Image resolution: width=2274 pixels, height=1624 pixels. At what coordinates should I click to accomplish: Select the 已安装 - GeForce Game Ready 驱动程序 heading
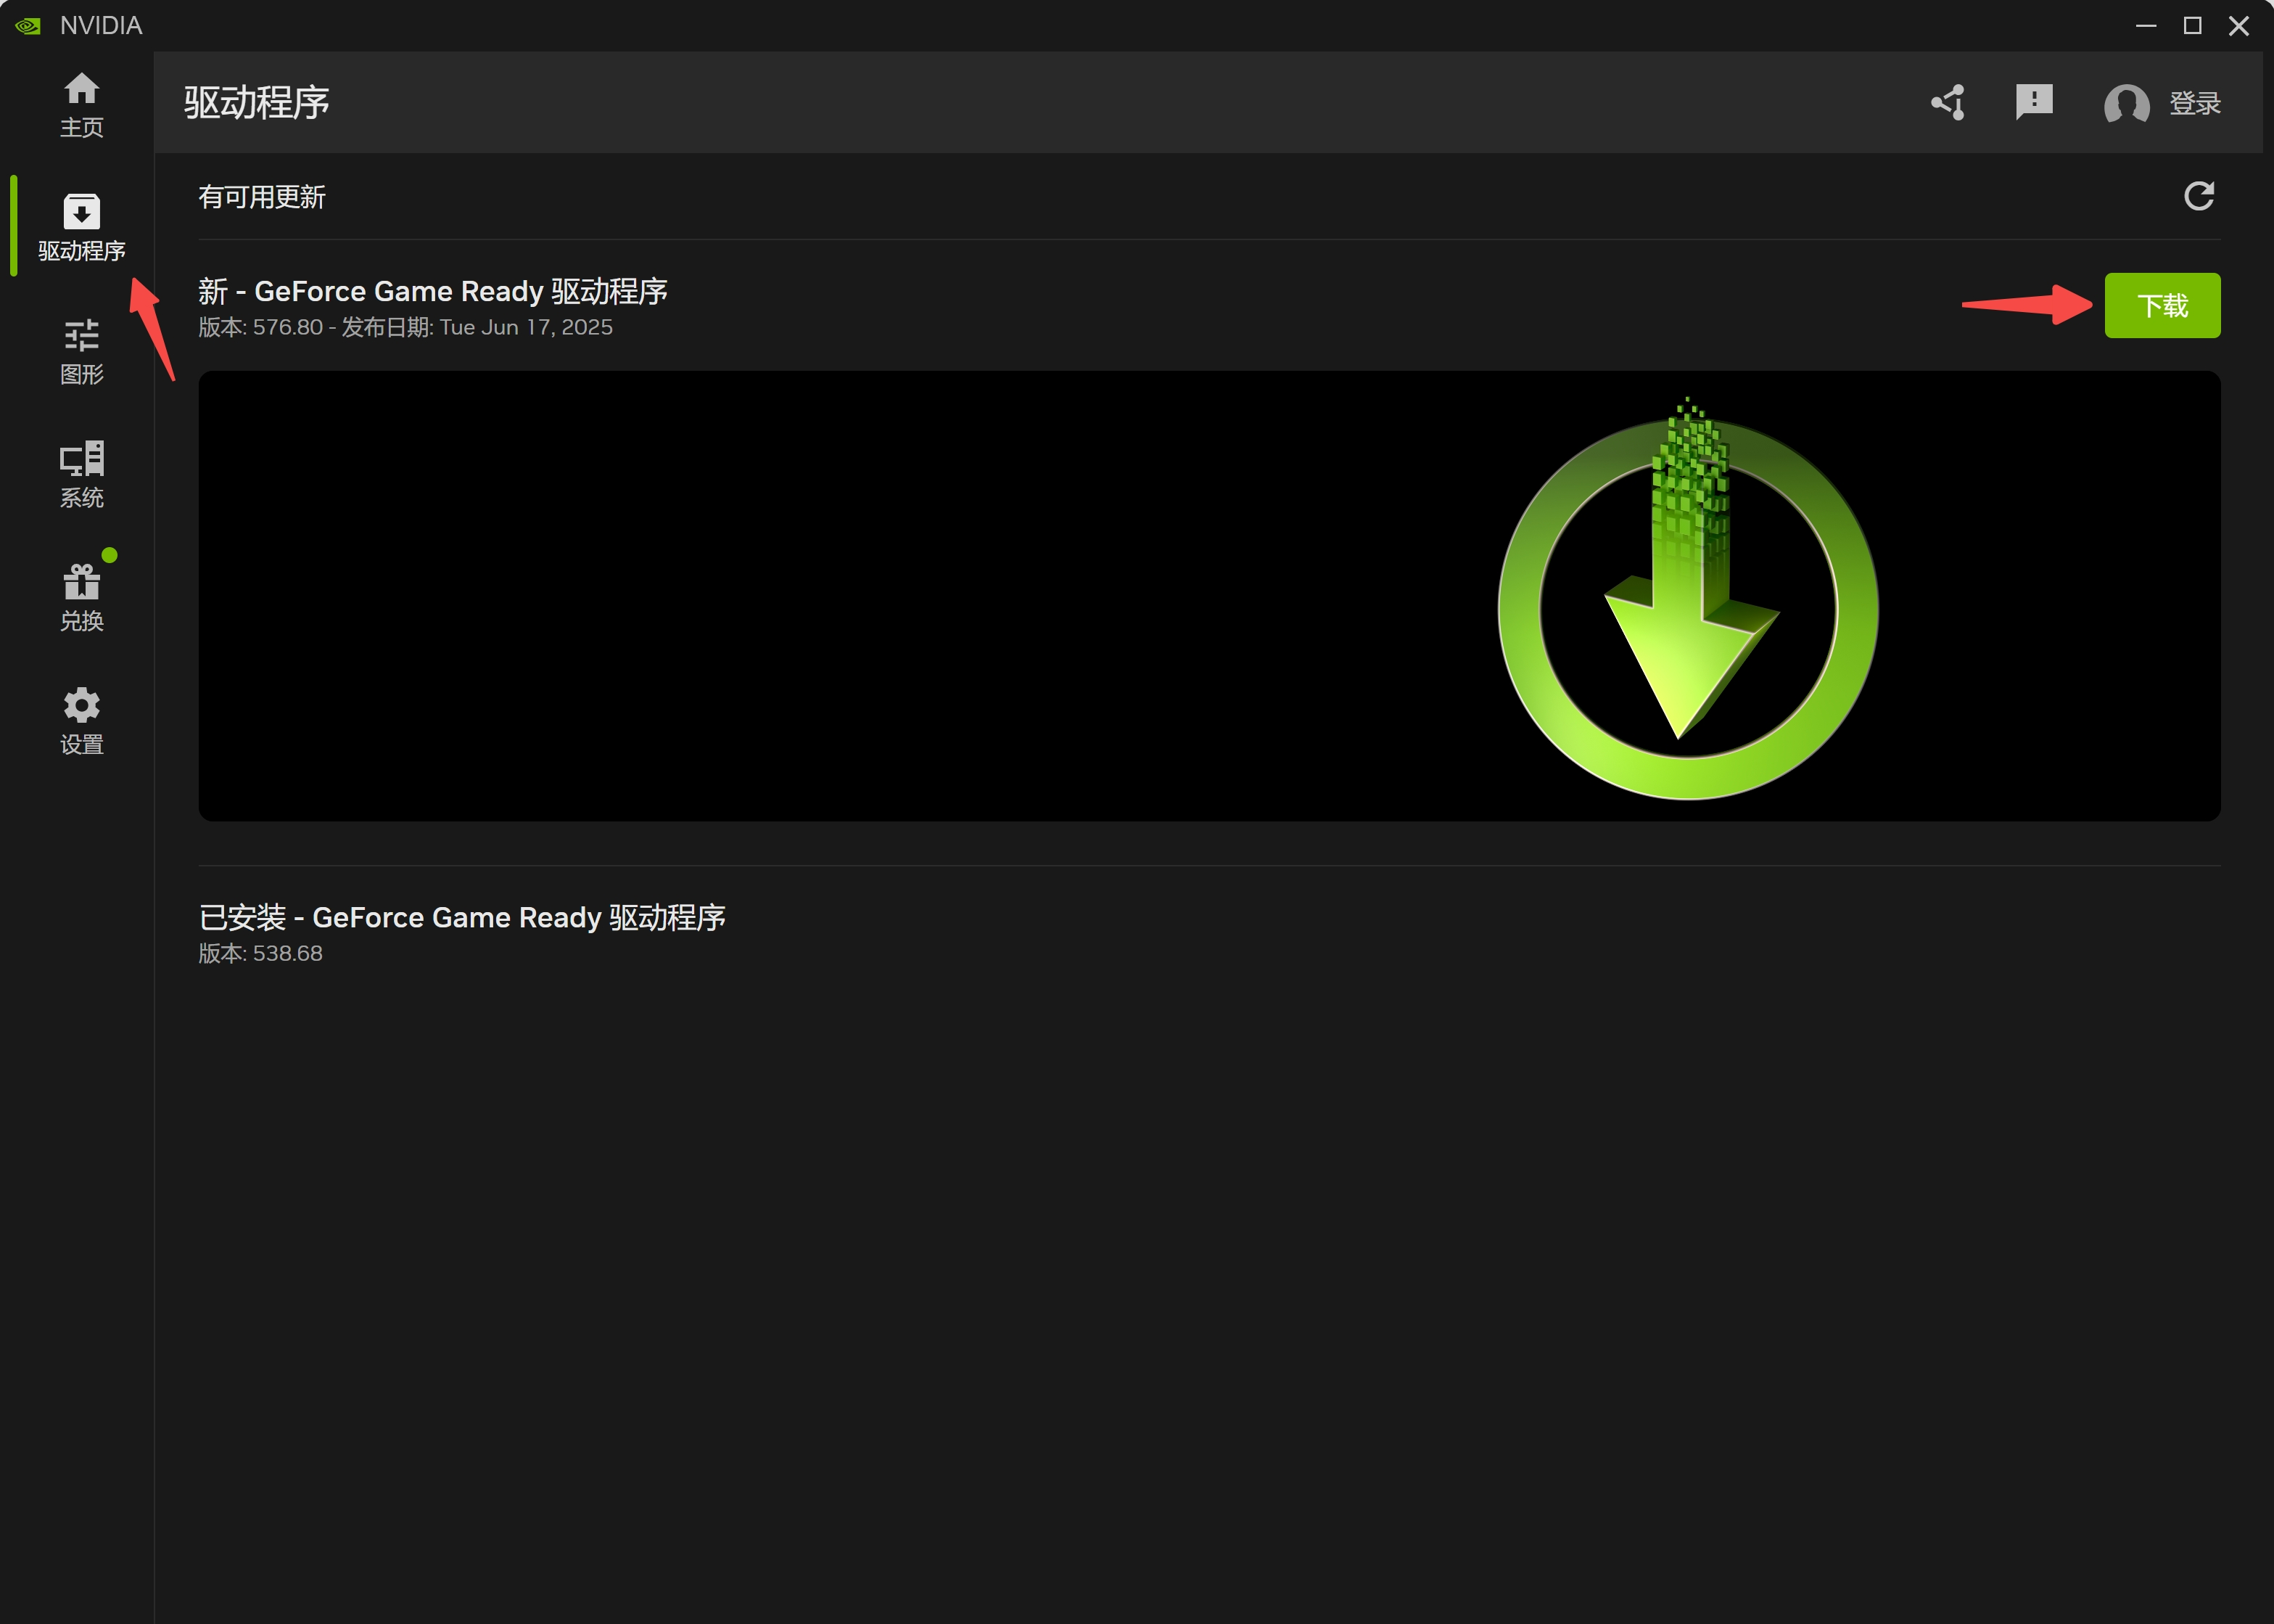click(462, 917)
